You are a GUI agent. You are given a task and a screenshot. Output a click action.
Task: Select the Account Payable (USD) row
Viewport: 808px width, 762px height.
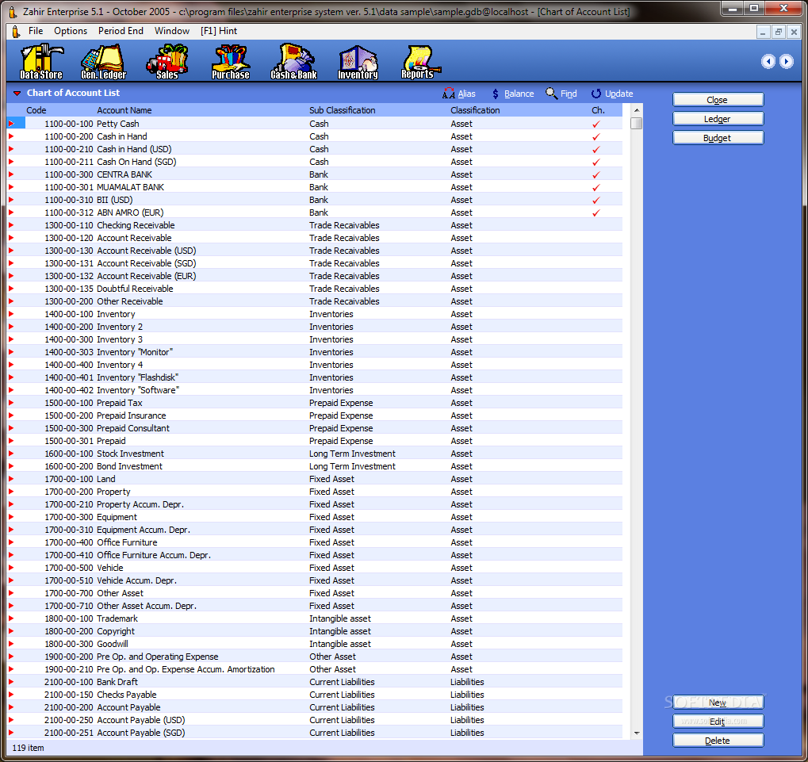314,720
